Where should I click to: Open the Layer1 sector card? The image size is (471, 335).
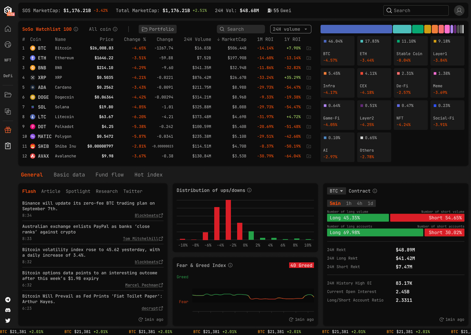447,51
